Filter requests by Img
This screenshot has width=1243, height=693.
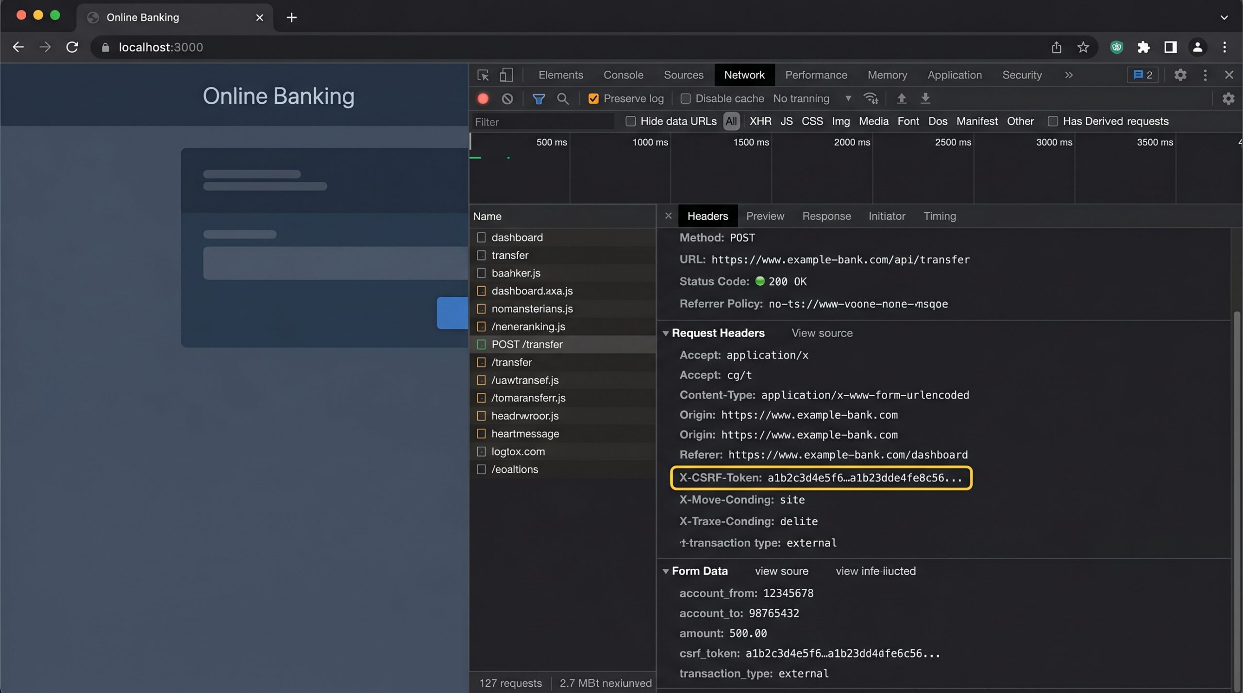click(841, 121)
